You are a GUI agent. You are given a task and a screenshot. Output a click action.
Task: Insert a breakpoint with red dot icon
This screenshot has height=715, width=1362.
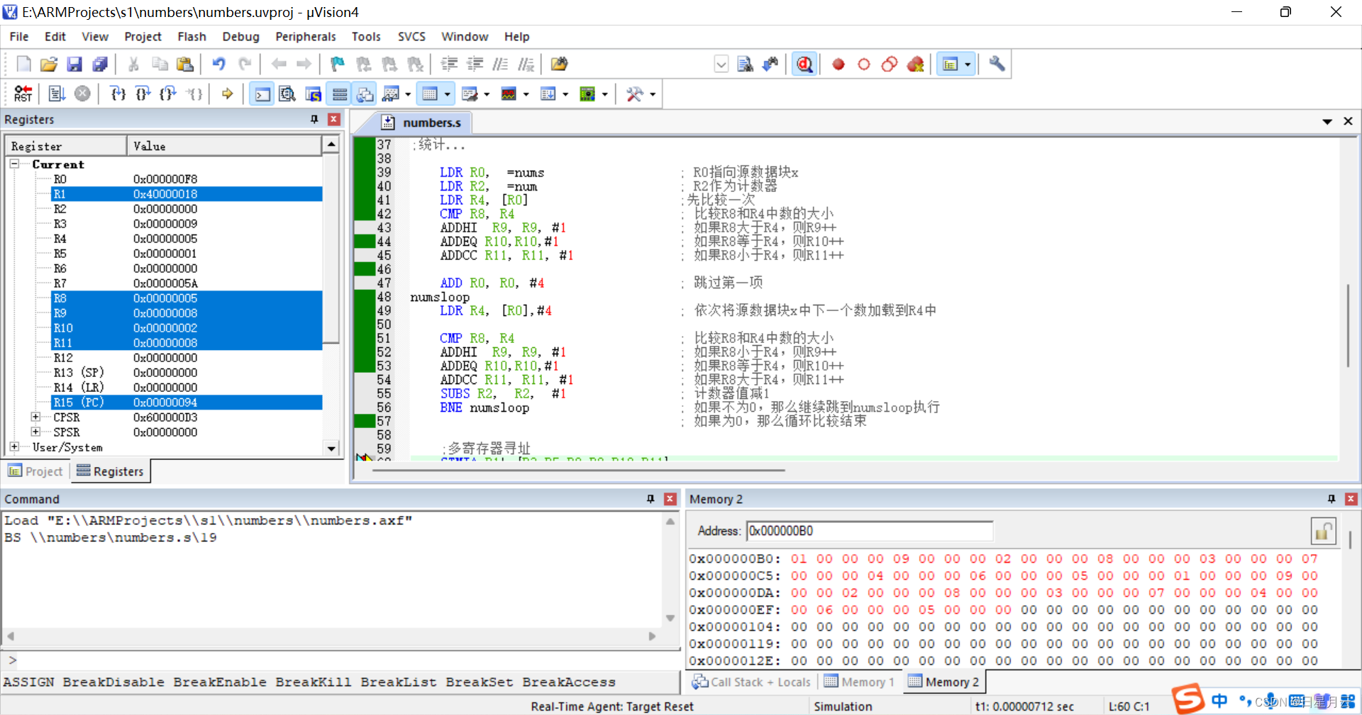pos(838,64)
